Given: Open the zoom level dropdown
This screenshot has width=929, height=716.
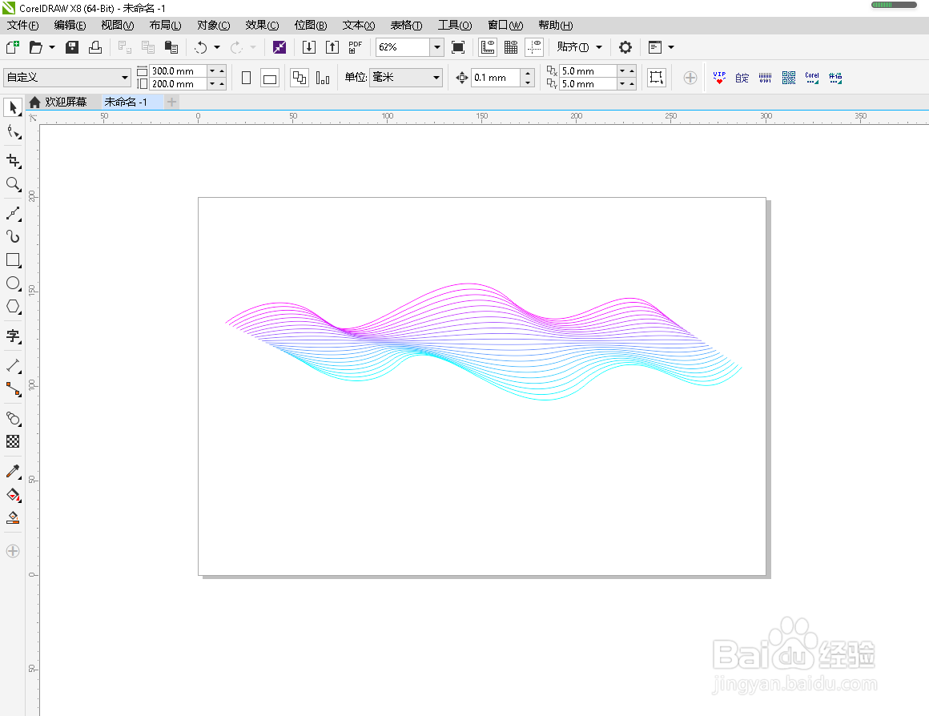Looking at the screenshot, I should (436, 47).
